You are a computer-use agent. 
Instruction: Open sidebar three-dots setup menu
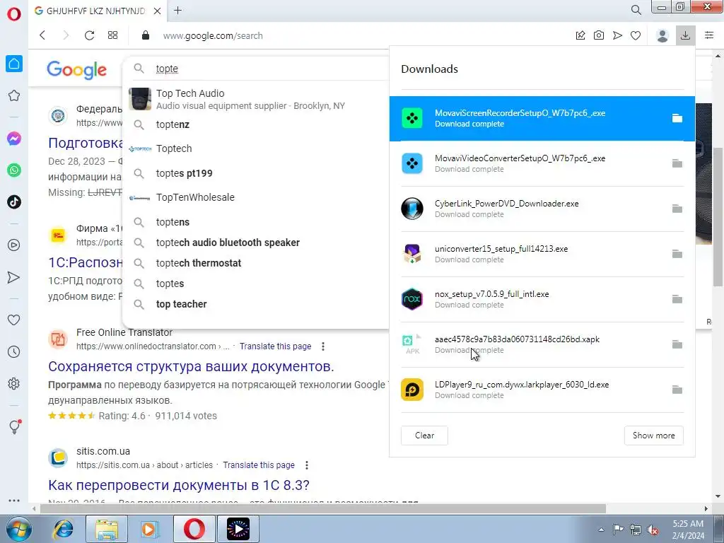(14, 501)
